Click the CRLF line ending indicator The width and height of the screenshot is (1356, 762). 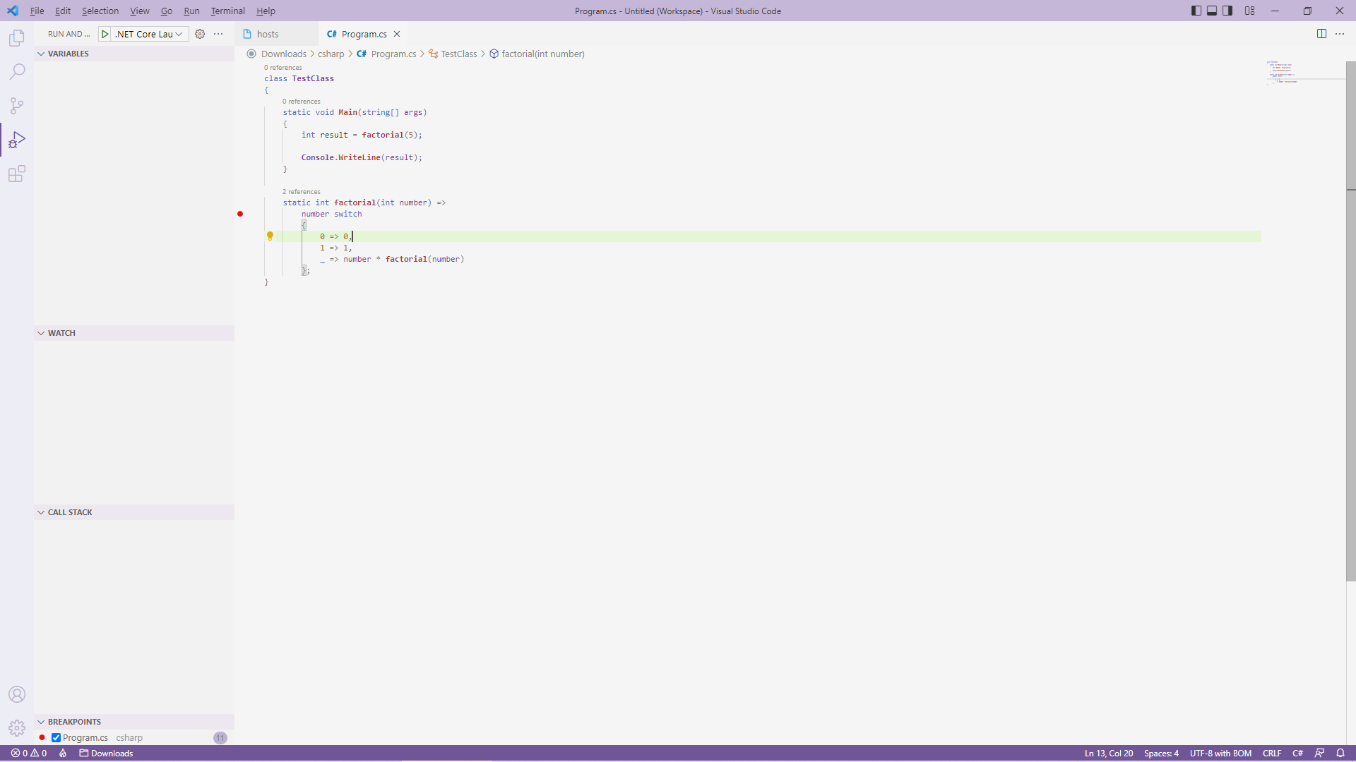point(1271,753)
